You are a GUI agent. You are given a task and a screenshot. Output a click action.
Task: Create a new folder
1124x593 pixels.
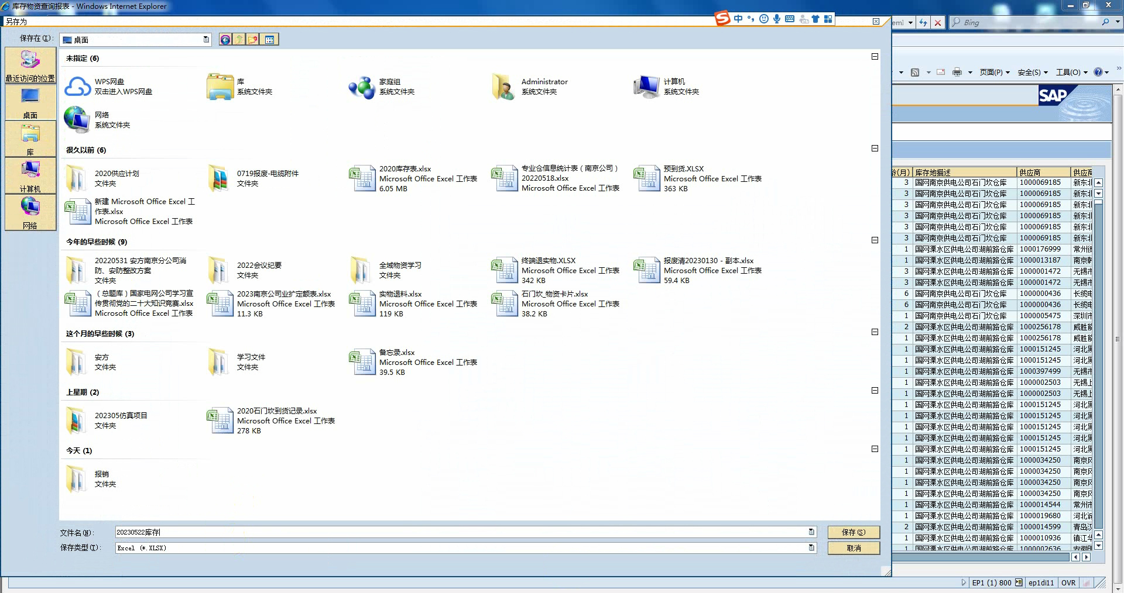253,40
